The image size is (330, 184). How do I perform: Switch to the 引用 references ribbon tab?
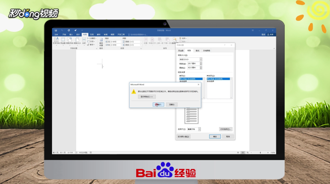[92, 35]
